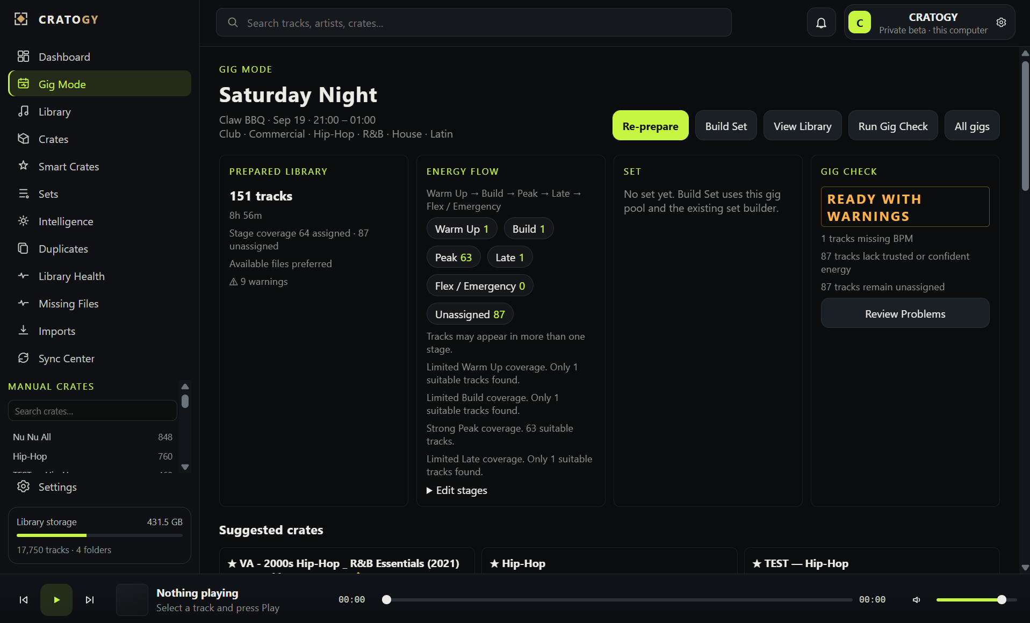Open account settings gear icon
Viewport: 1030px width, 623px height.
pos(1001,23)
